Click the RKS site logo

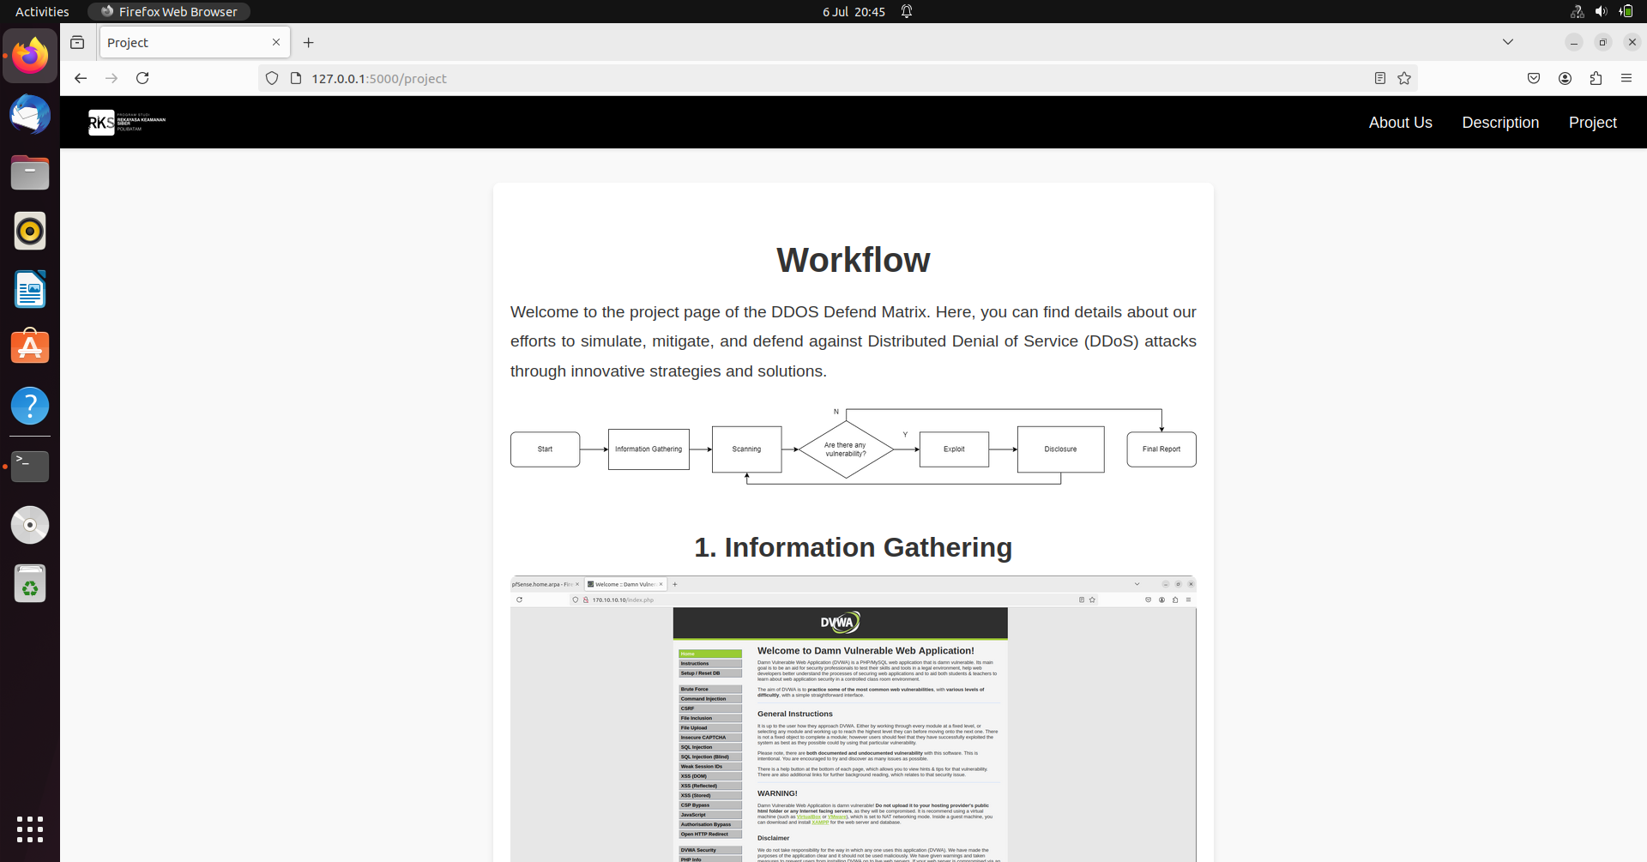[127, 122]
